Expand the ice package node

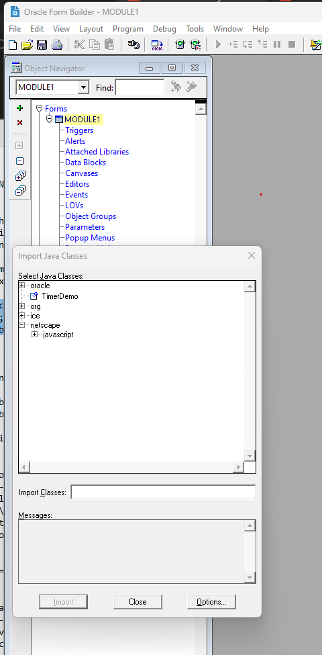22,315
